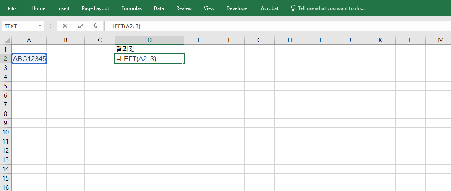The height and width of the screenshot is (191, 451).
Task: Switch to the Home tab
Action: (x=38, y=8)
